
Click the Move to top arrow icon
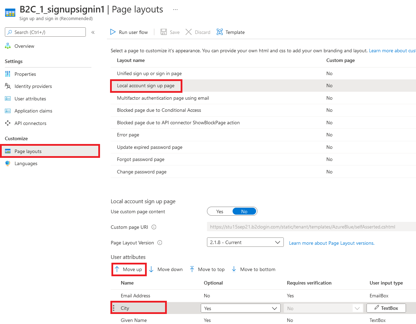(x=192, y=269)
